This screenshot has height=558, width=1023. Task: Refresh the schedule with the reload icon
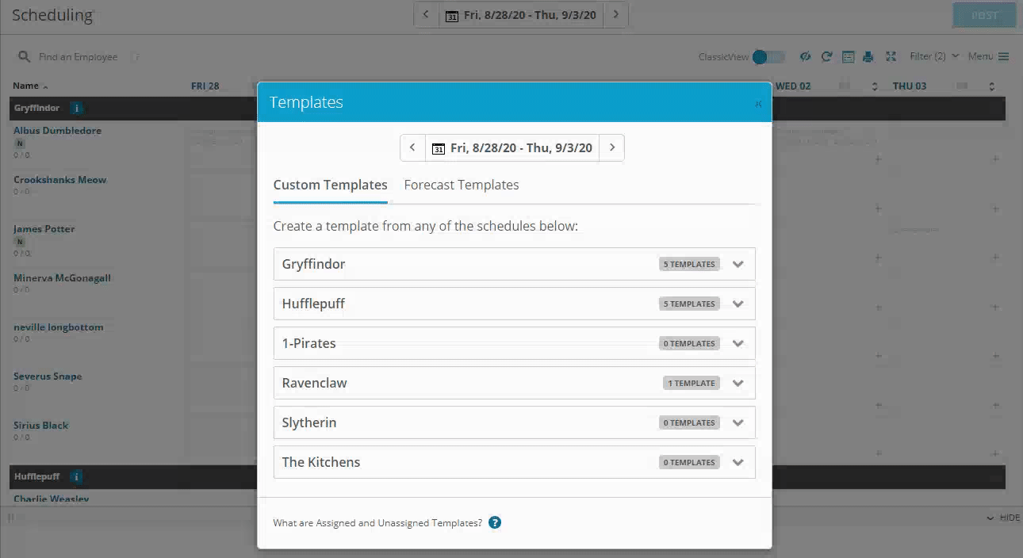(826, 56)
